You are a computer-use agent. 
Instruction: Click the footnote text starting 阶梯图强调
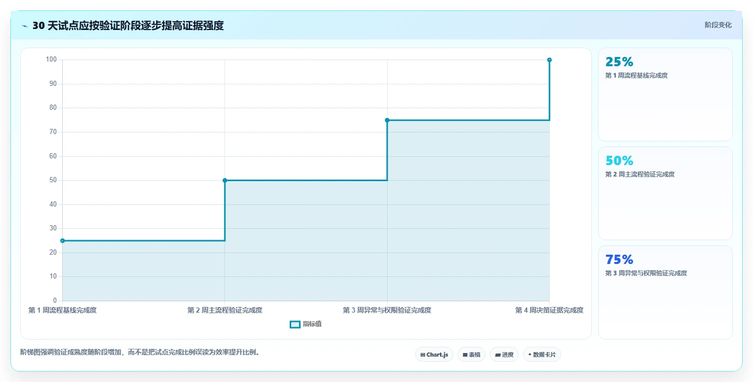tap(140, 352)
